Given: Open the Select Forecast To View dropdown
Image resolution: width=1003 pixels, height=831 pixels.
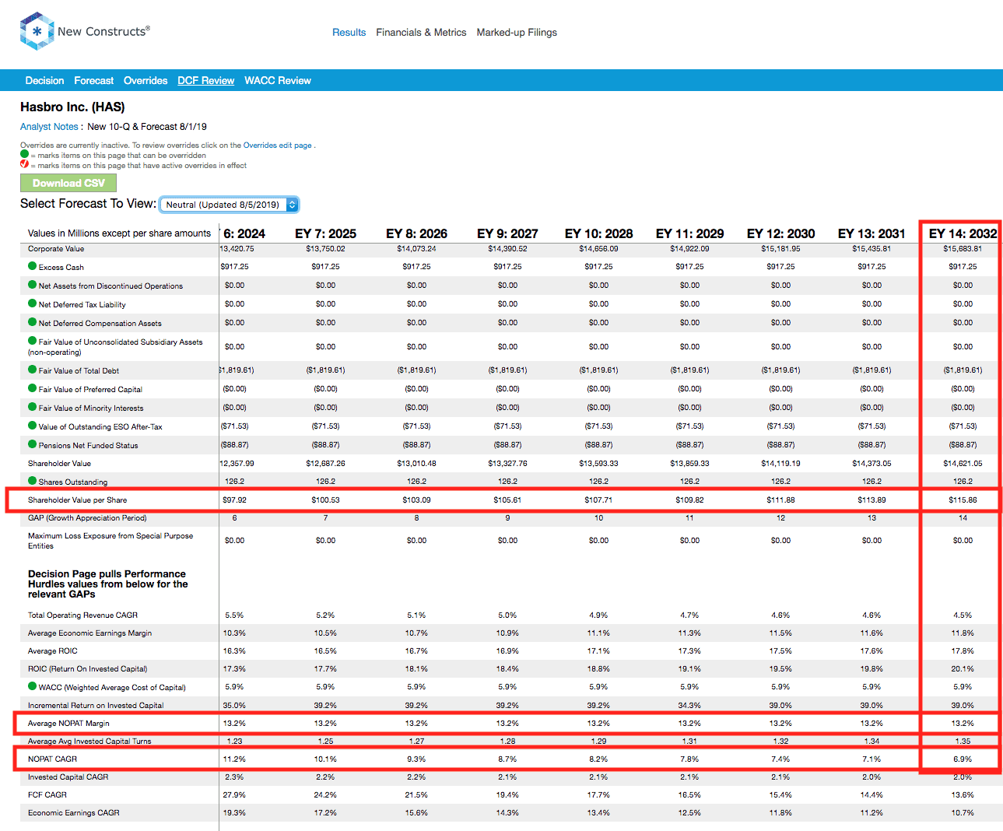Looking at the screenshot, I should (x=229, y=205).
